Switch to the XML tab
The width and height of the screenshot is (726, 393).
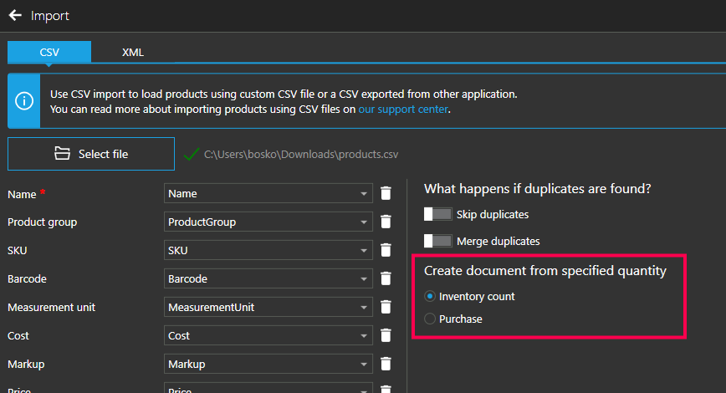pyautogui.click(x=133, y=52)
